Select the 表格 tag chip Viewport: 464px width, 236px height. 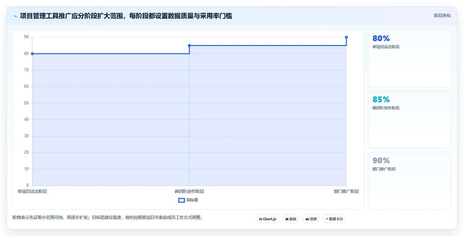pyautogui.click(x=291, y=219)
